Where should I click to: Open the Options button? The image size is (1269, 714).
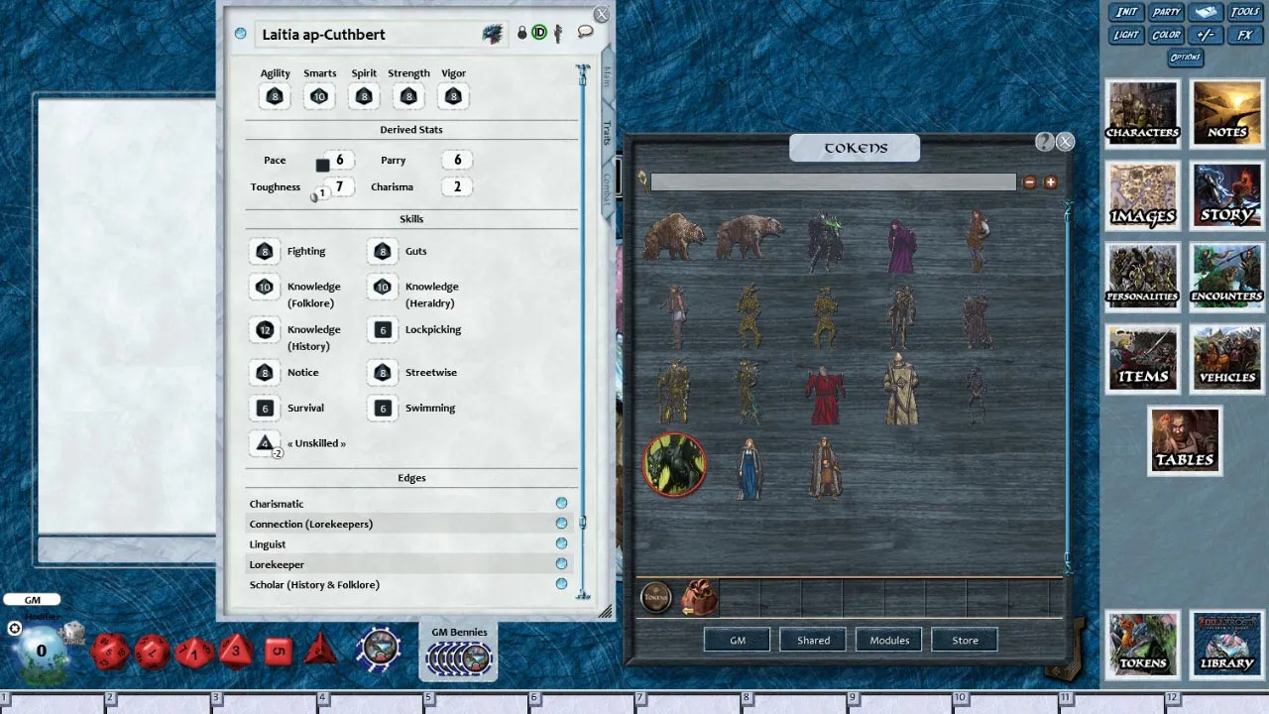click(x=1185, y=58)
